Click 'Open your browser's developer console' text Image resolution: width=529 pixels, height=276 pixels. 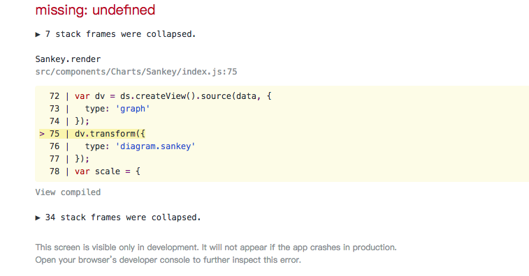click(x=168, y=260)
